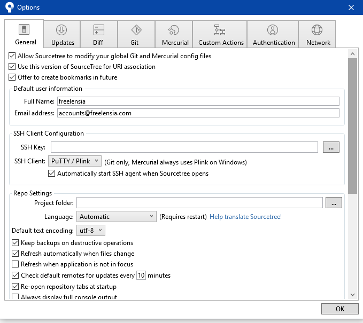Go to the Git tab label
The image size is (363, 323).
[134, 43]
